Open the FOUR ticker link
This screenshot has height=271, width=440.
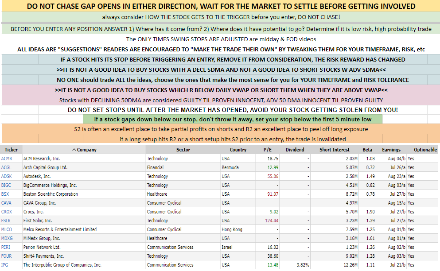pos(7,256)
